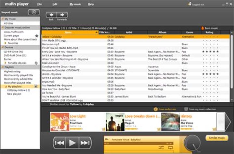
Task: Open More about the current track
Action: (x=20, y=39)
